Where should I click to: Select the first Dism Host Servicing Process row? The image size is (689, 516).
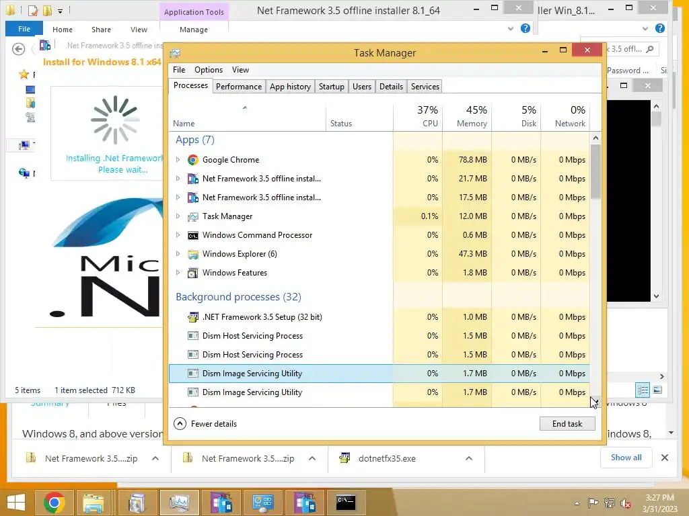[379, 336]
